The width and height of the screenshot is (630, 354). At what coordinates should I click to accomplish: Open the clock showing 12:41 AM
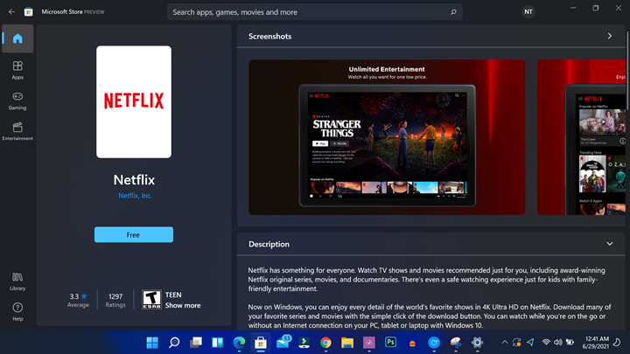[596, 343]
